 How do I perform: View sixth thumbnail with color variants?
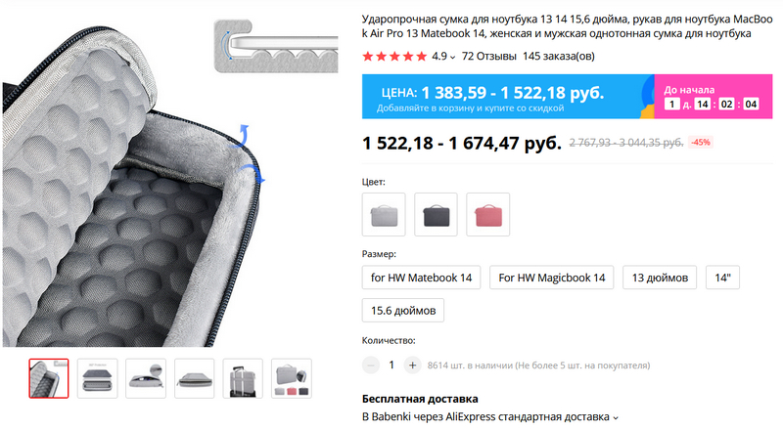292,378
